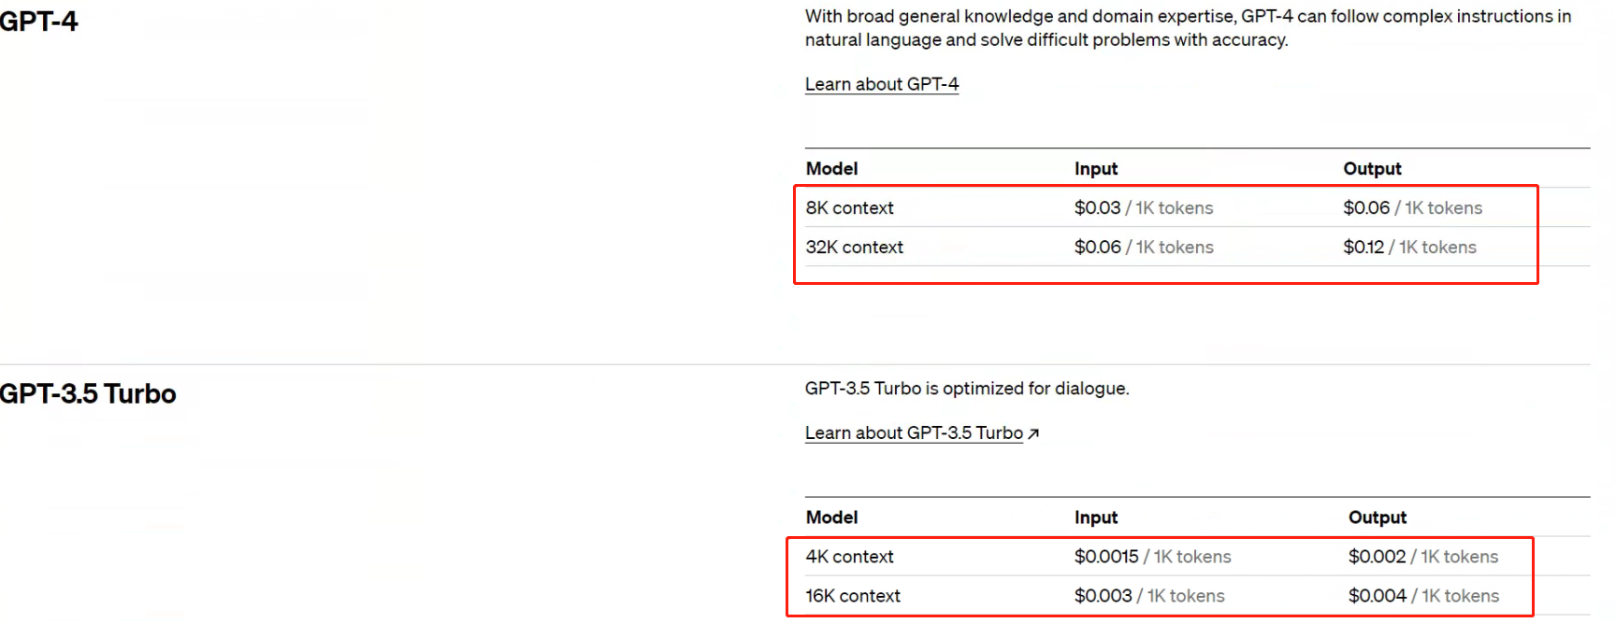This screenshot has width=1616, height=623.
Task: Select the 4K context row label
Action: point(849,557)
